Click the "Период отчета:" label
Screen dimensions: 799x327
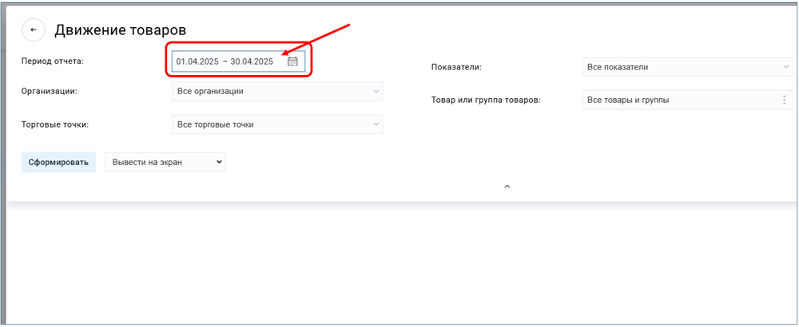(52, 61)
